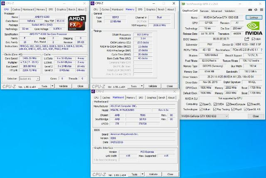
Task: Click Tools in CPU-Z Memory window
Action: (x=134, y=86)
